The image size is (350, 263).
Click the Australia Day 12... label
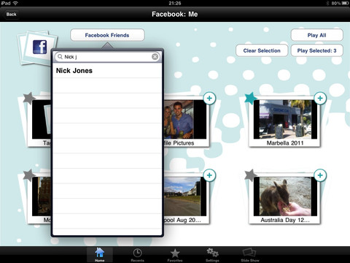click(285, 220)
